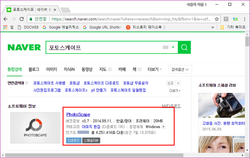This screenshot has height=158, width=250.
Task: Click the secure lock icon in address bar
Action: pos(31,19)
